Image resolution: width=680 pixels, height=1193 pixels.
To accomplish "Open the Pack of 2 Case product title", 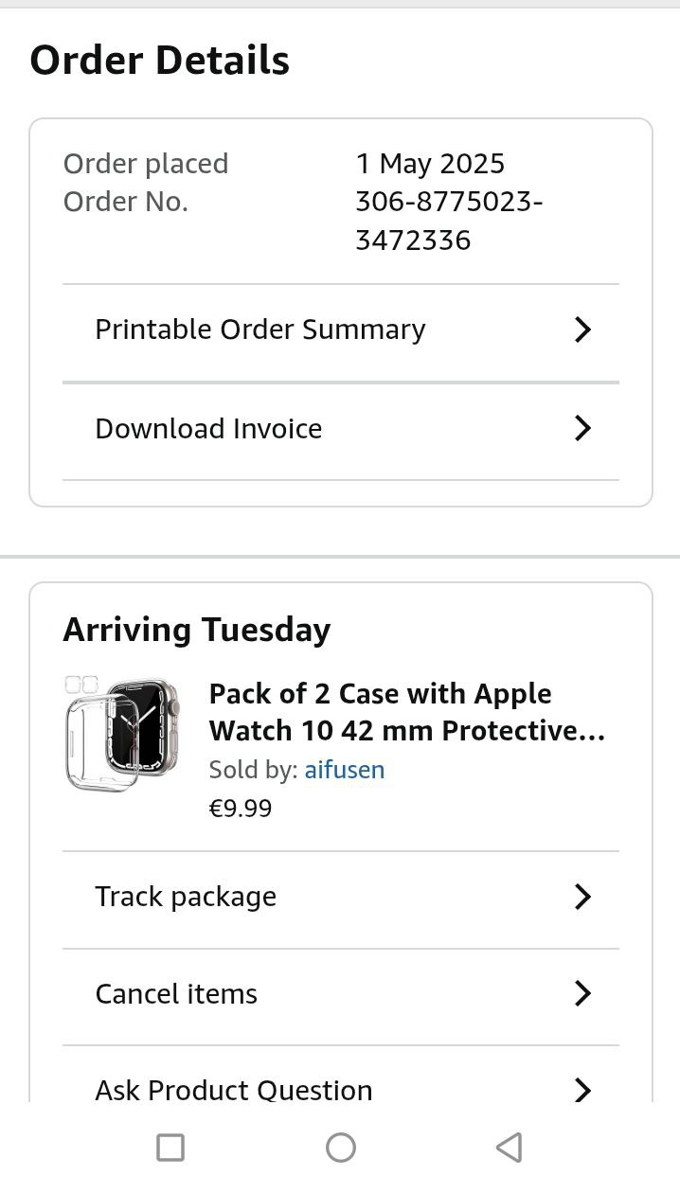I will pyautogui.click(x=406, y=712).
